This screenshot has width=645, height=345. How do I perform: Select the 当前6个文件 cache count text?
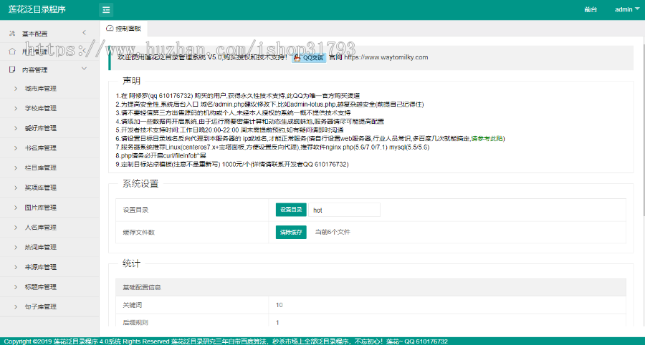(x=333, y=232)
